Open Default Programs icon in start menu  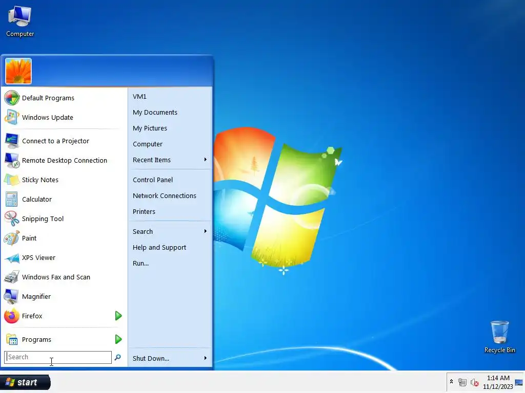[x=12, y=98]
